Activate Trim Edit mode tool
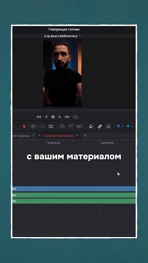This screenshot has height=263, width=148. tap(33, 126)
